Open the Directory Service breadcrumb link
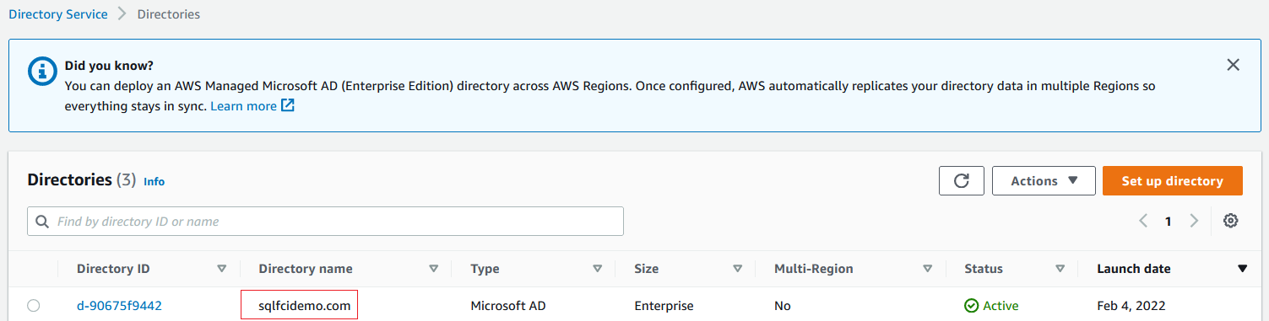The width and height of the screenshot is (1269, 321). pos(58,14)
